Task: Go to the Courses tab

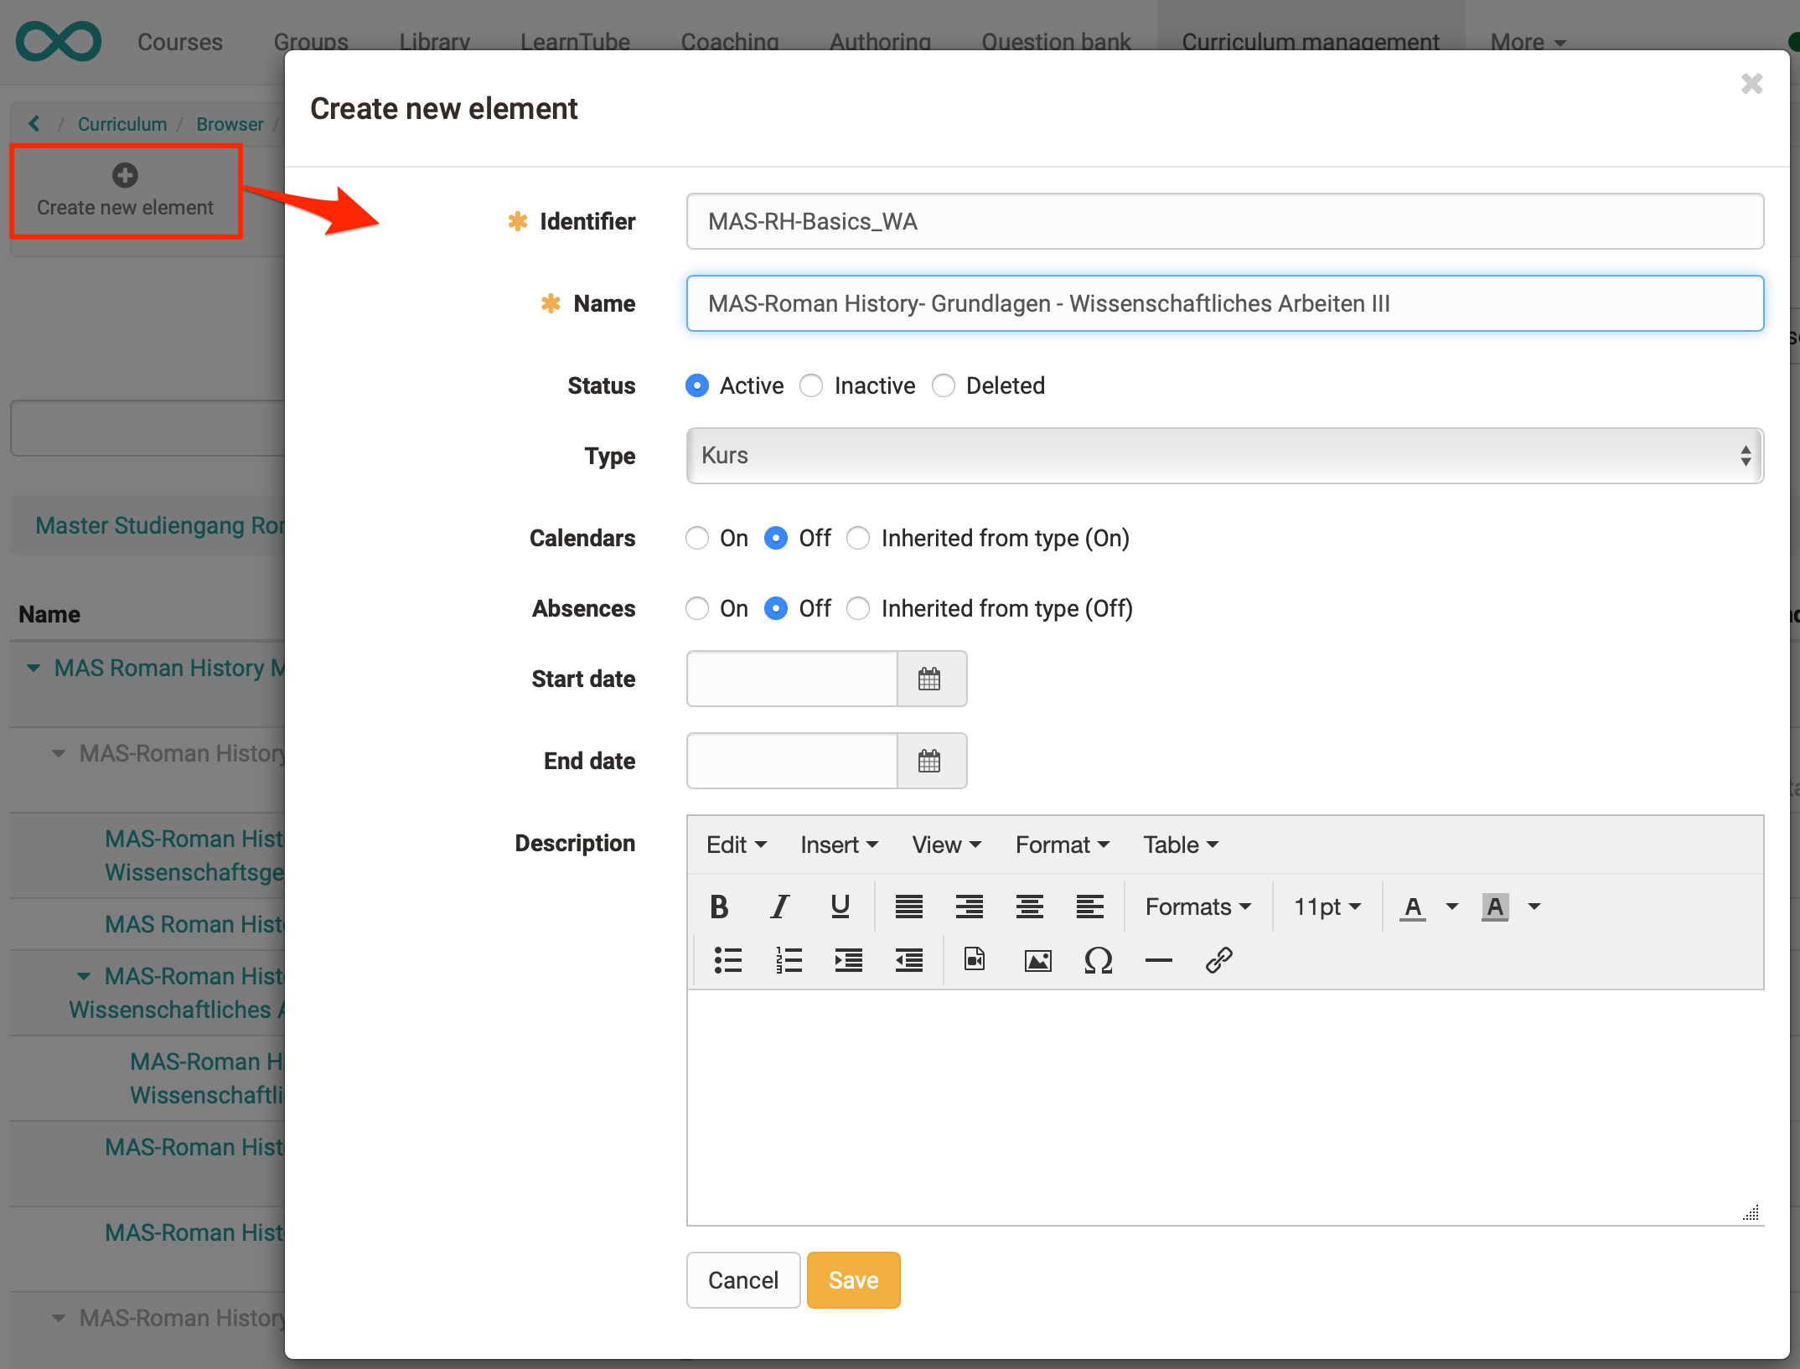Action: [x=180, y=42]
